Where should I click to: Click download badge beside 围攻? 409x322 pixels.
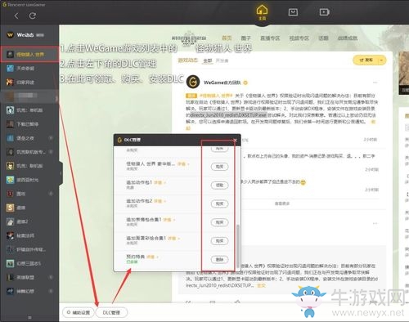(51, 194)
